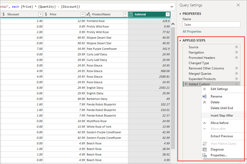Choose Rename in the context menu
Image resolution: width=247 pixels, height=164 pixels.
tap(216, 96)
